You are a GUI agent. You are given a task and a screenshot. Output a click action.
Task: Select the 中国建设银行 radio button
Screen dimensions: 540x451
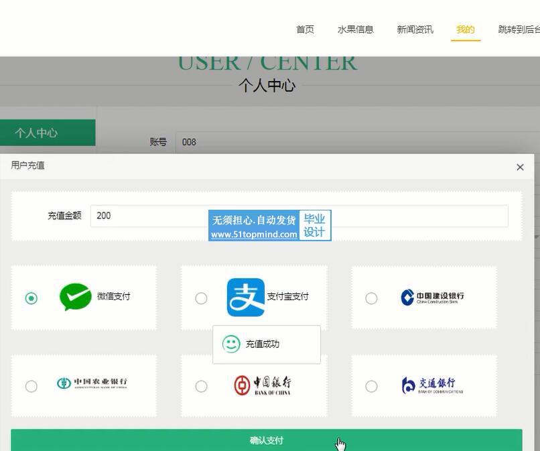(x=371, y=298)
